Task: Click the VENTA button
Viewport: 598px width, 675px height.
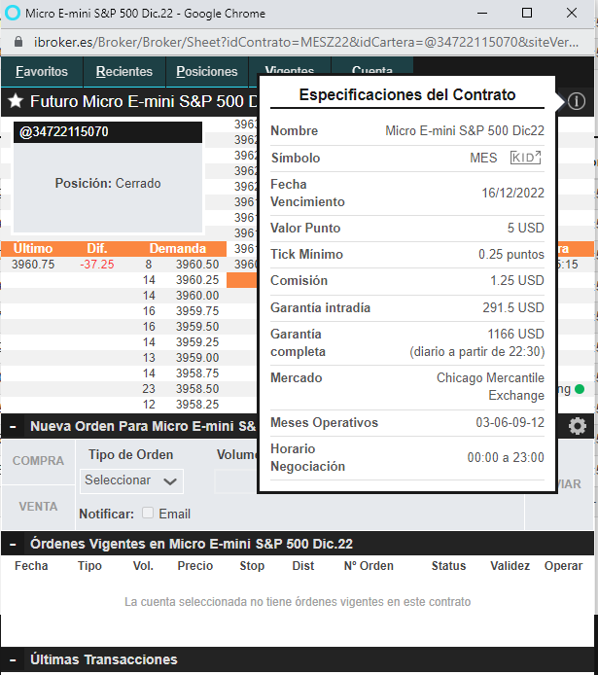Action: point(38,507)
